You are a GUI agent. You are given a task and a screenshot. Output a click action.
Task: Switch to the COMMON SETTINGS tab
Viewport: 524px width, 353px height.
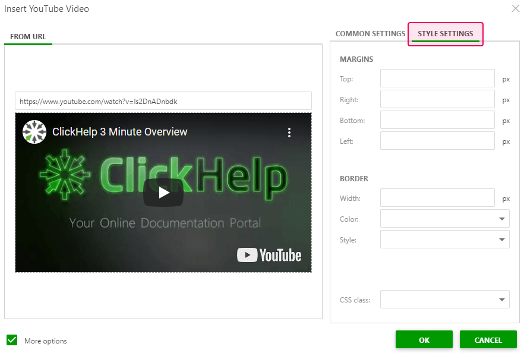[370, 34]
